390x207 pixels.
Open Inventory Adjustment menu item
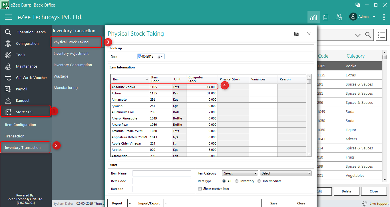pos(71,54)
